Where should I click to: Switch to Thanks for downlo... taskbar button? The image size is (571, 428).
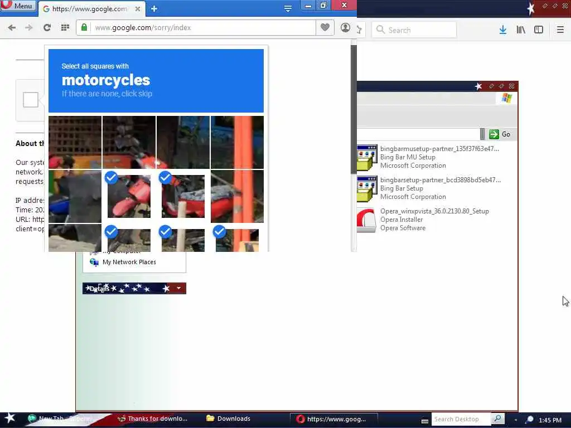coord(153,419)
